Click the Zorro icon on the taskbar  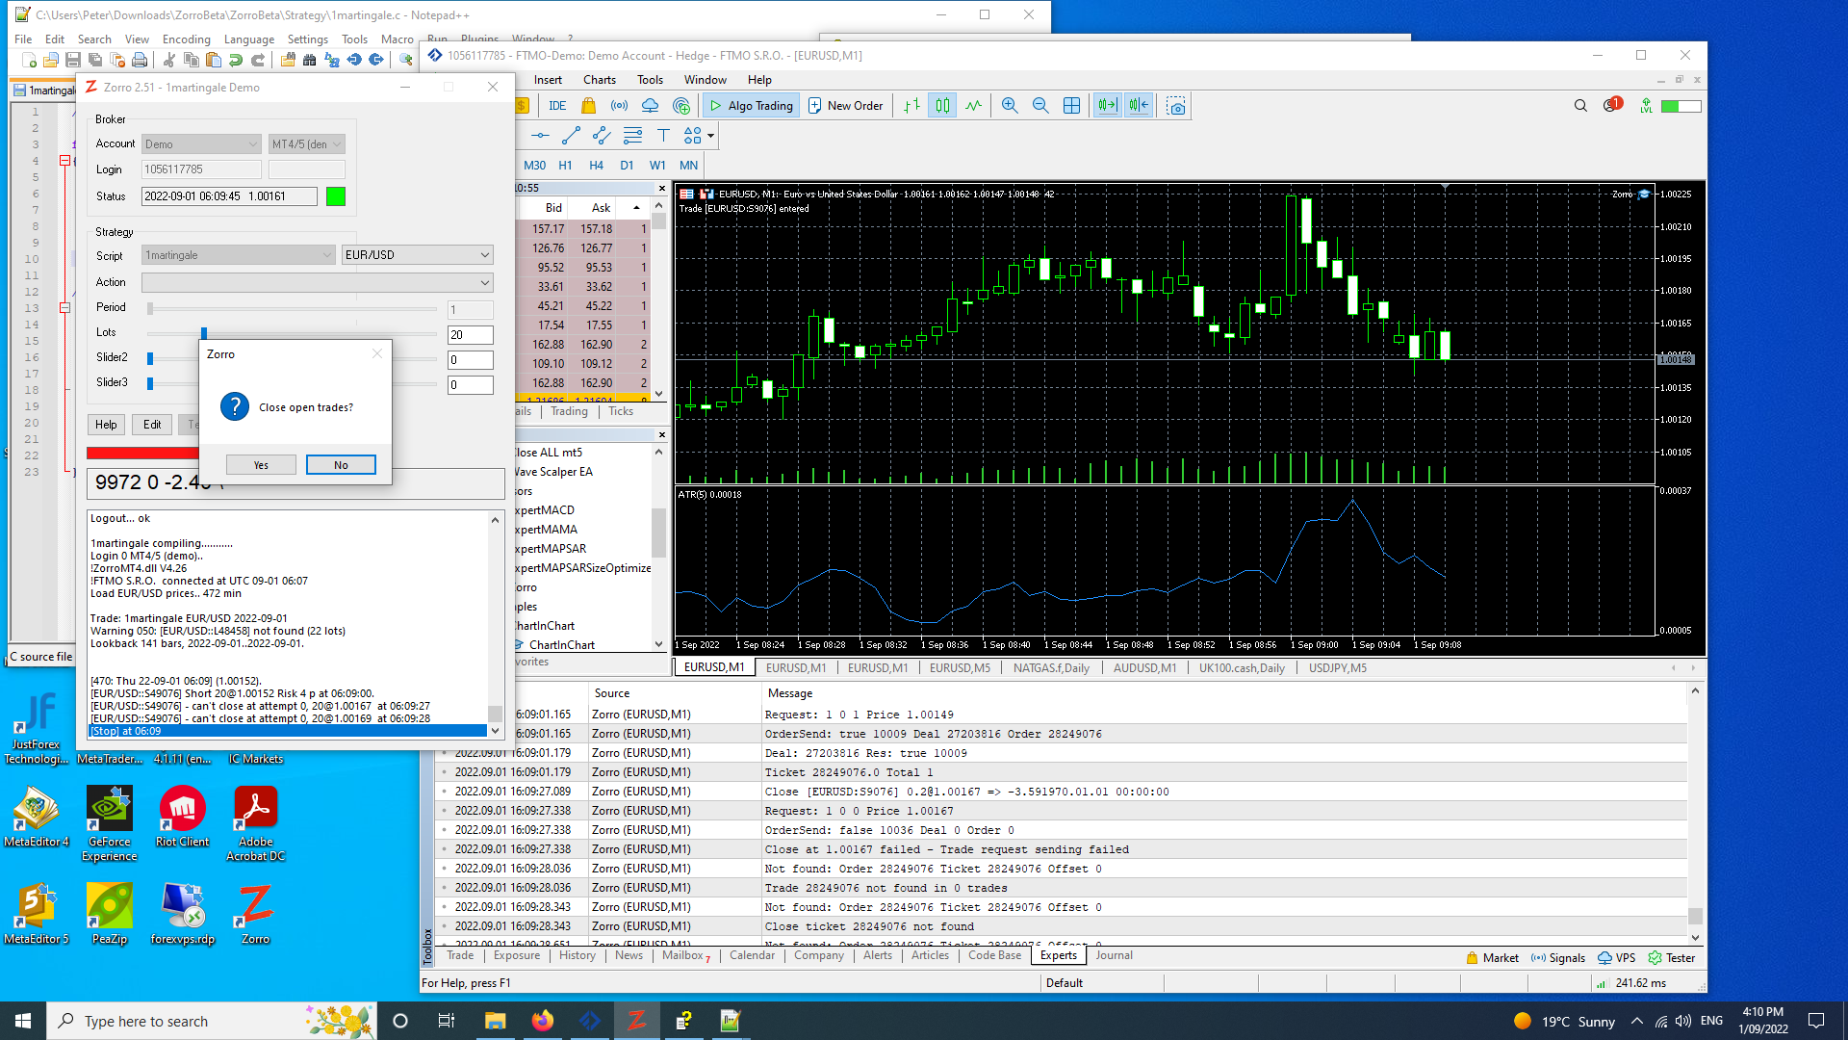(x=636, y=1021)
